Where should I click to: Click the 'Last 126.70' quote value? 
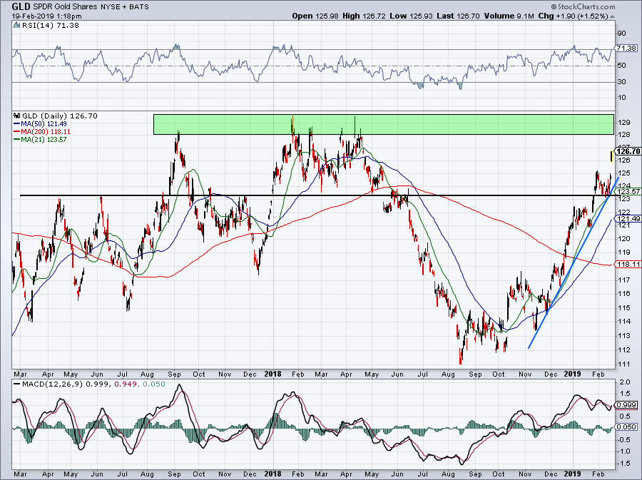(458, 16)
